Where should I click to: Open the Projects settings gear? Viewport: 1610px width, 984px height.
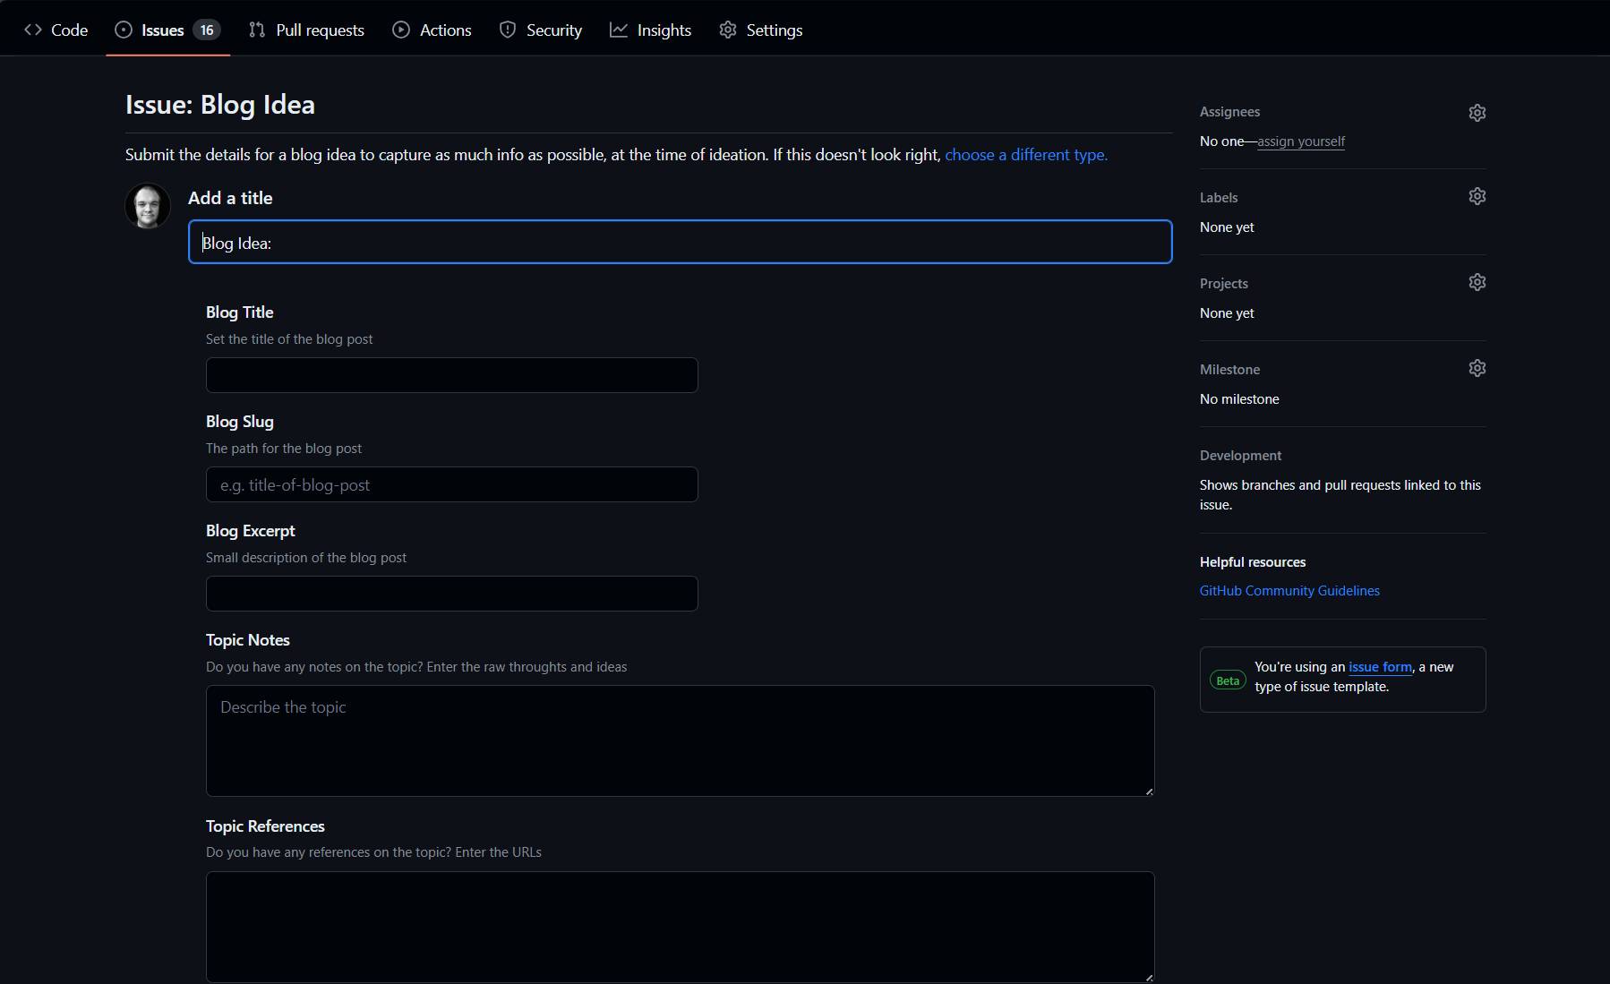click(1477, 281)
